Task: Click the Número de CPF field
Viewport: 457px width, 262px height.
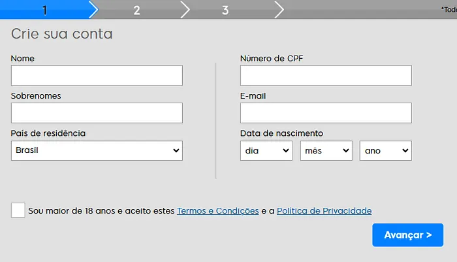Action: [x=326, y=76]
